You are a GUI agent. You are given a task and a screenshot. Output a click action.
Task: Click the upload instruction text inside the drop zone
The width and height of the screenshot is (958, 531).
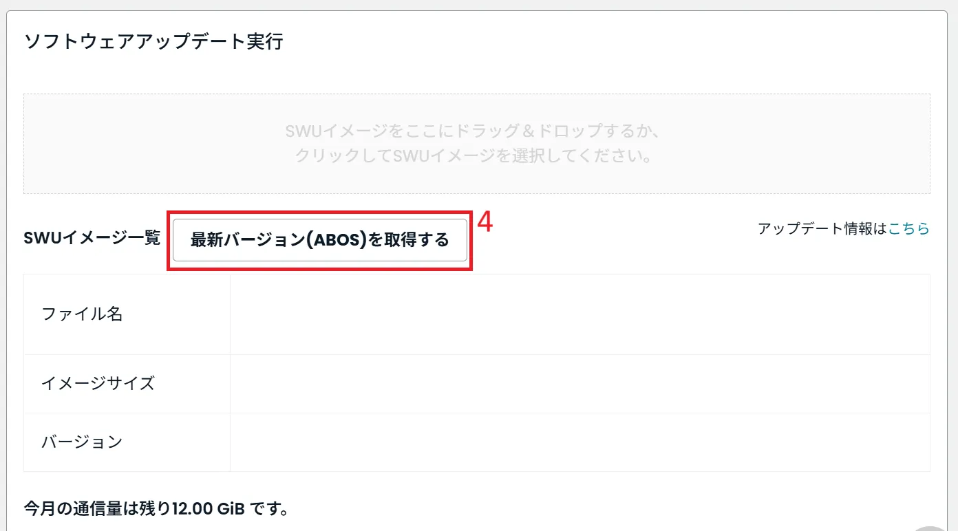click(x=476, y=142)
